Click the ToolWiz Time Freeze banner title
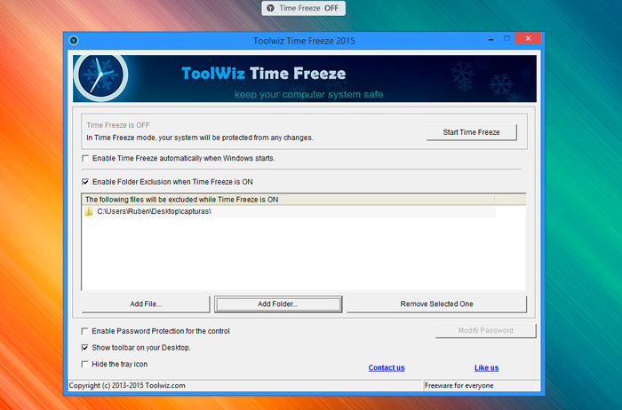The height and width of the screenshot is (410, 622). (264, 74)
